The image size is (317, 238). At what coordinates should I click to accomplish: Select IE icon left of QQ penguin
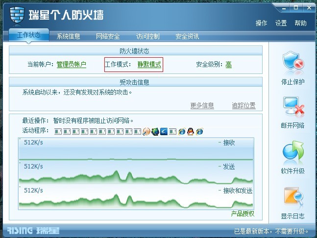pos(182,132)
